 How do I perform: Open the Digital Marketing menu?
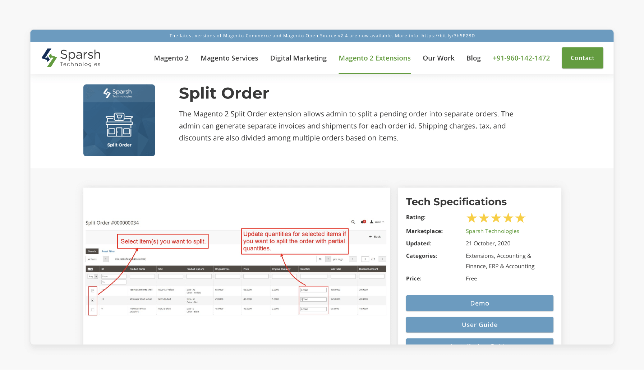point(298,58)
